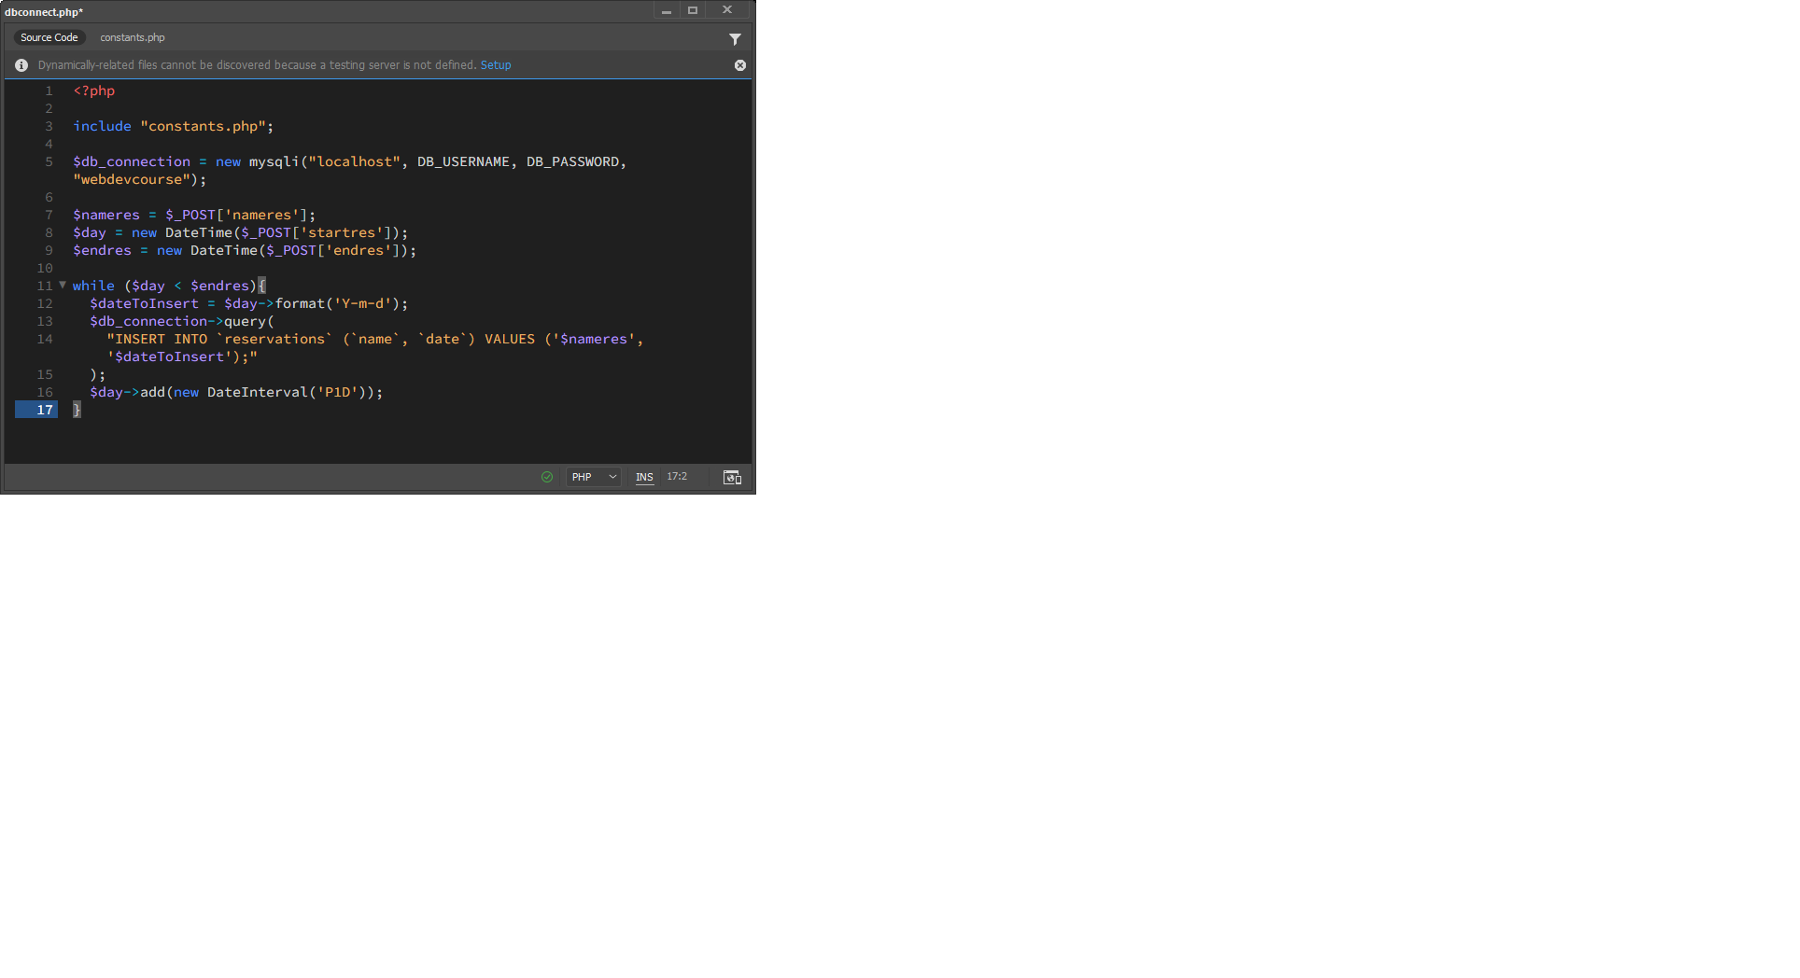Click the "localhost" string on line 5
Screen dimensions: 1800x978
(x=354, y=161)
